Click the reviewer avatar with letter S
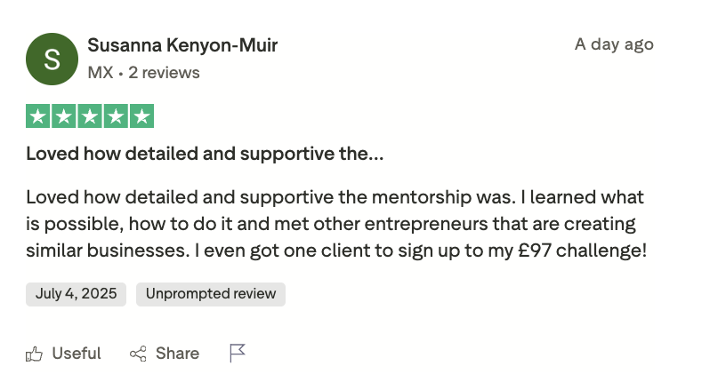Viewport: 710px width, 382px height. 52,59
